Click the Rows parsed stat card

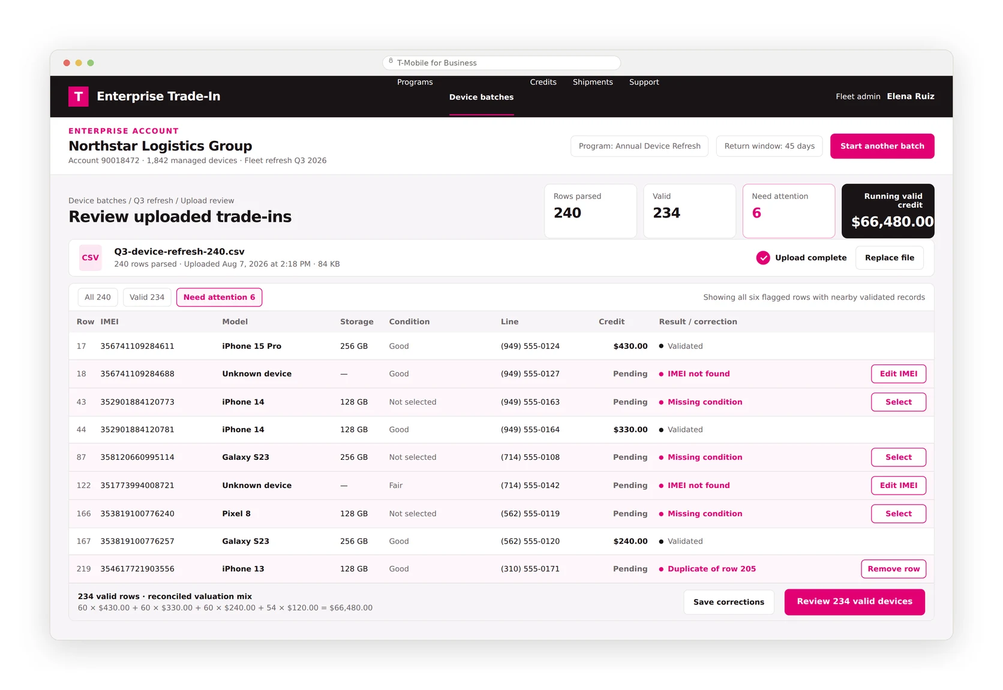click(590, 211)
